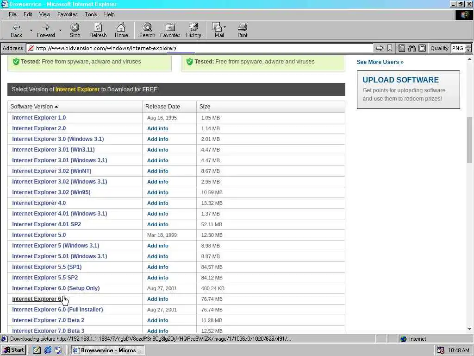
Task: Open Internet Explorer 3.02 (WinNT) link
Action: point(52,171)
